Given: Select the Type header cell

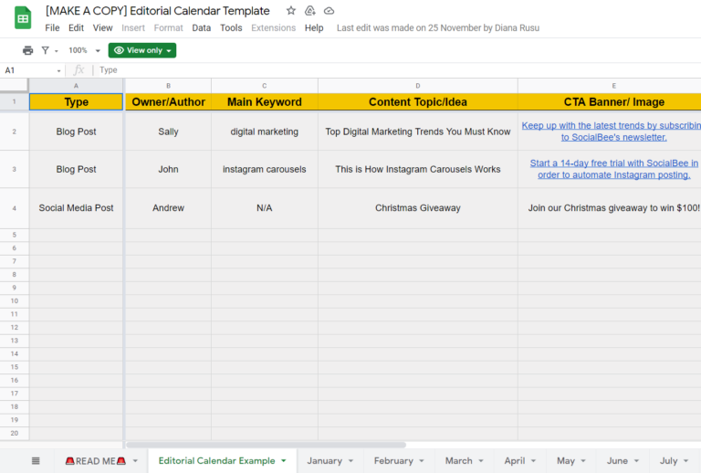Looking at the screenshot, I should [x=76, y=102].
